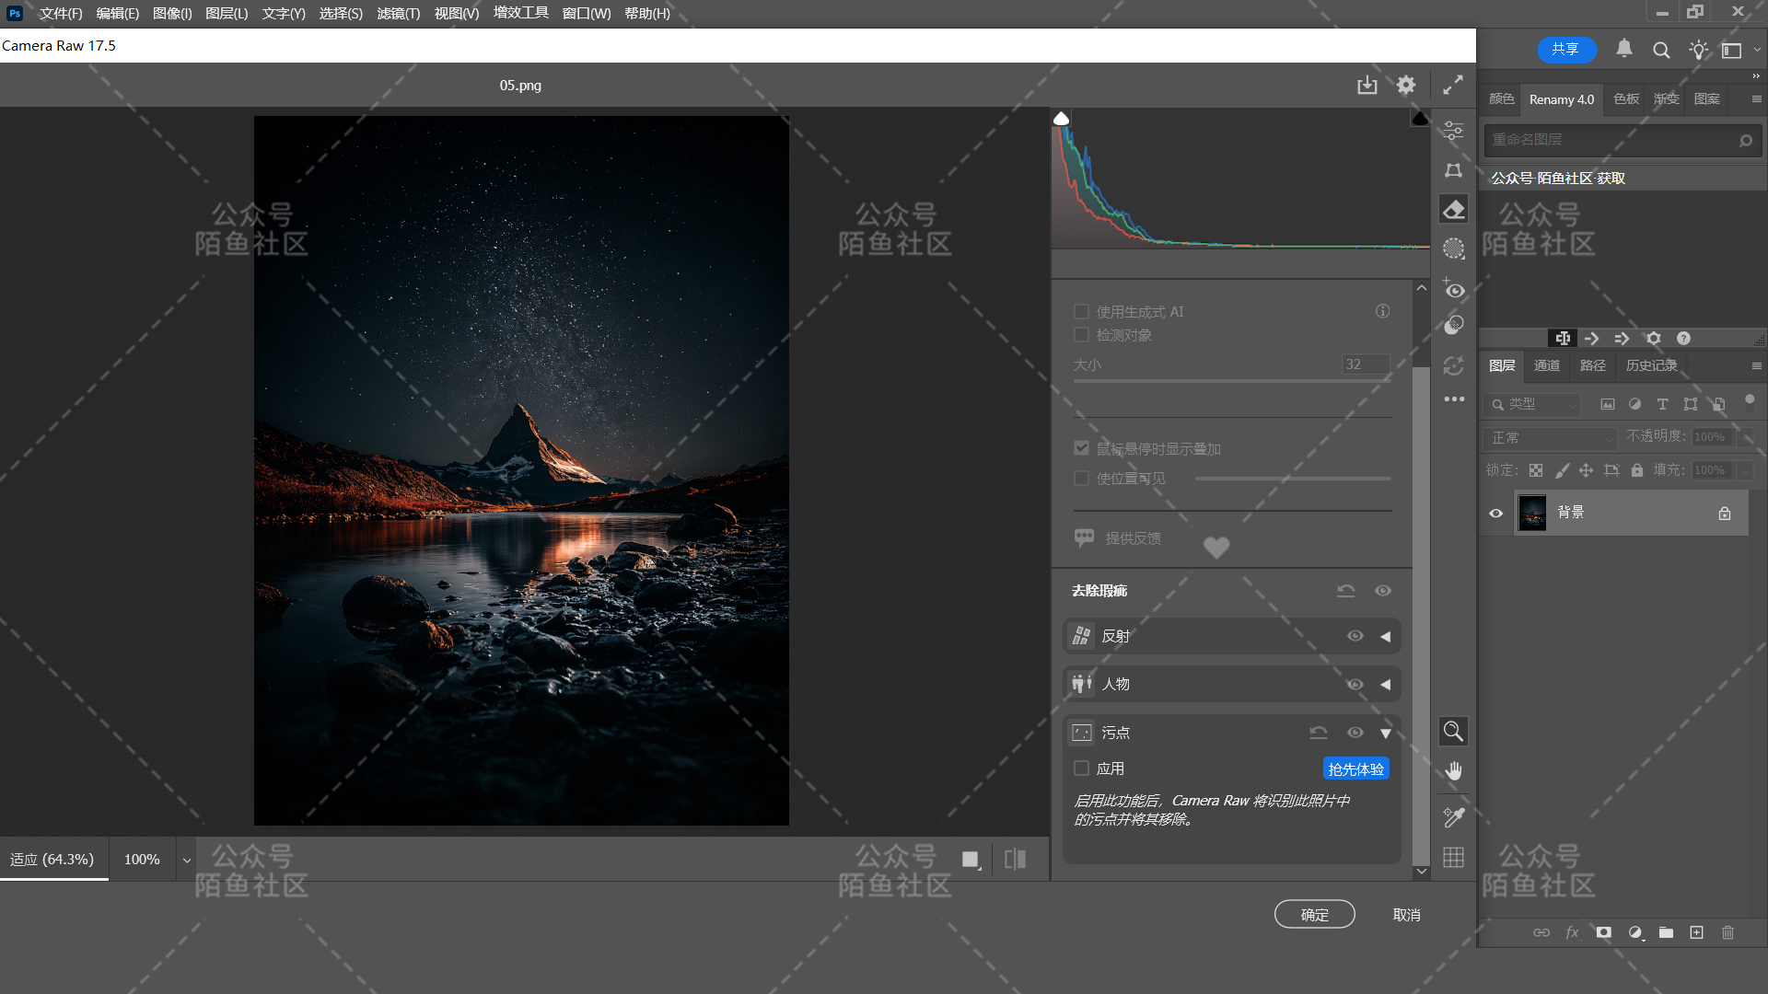Open the Edit sliders panel icon
1768x994 pixels.
[x=1453, y=131]
